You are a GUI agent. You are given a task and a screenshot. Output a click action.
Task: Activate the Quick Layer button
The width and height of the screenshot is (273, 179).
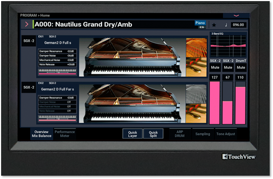pos(132,134)
